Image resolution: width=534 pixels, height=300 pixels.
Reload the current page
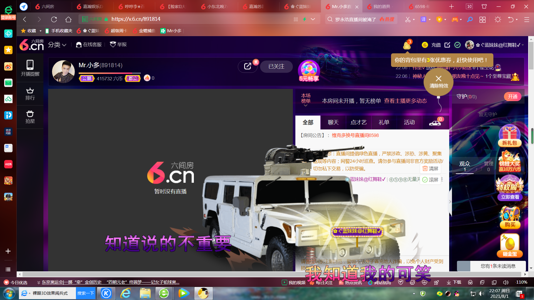coord(54,19)
